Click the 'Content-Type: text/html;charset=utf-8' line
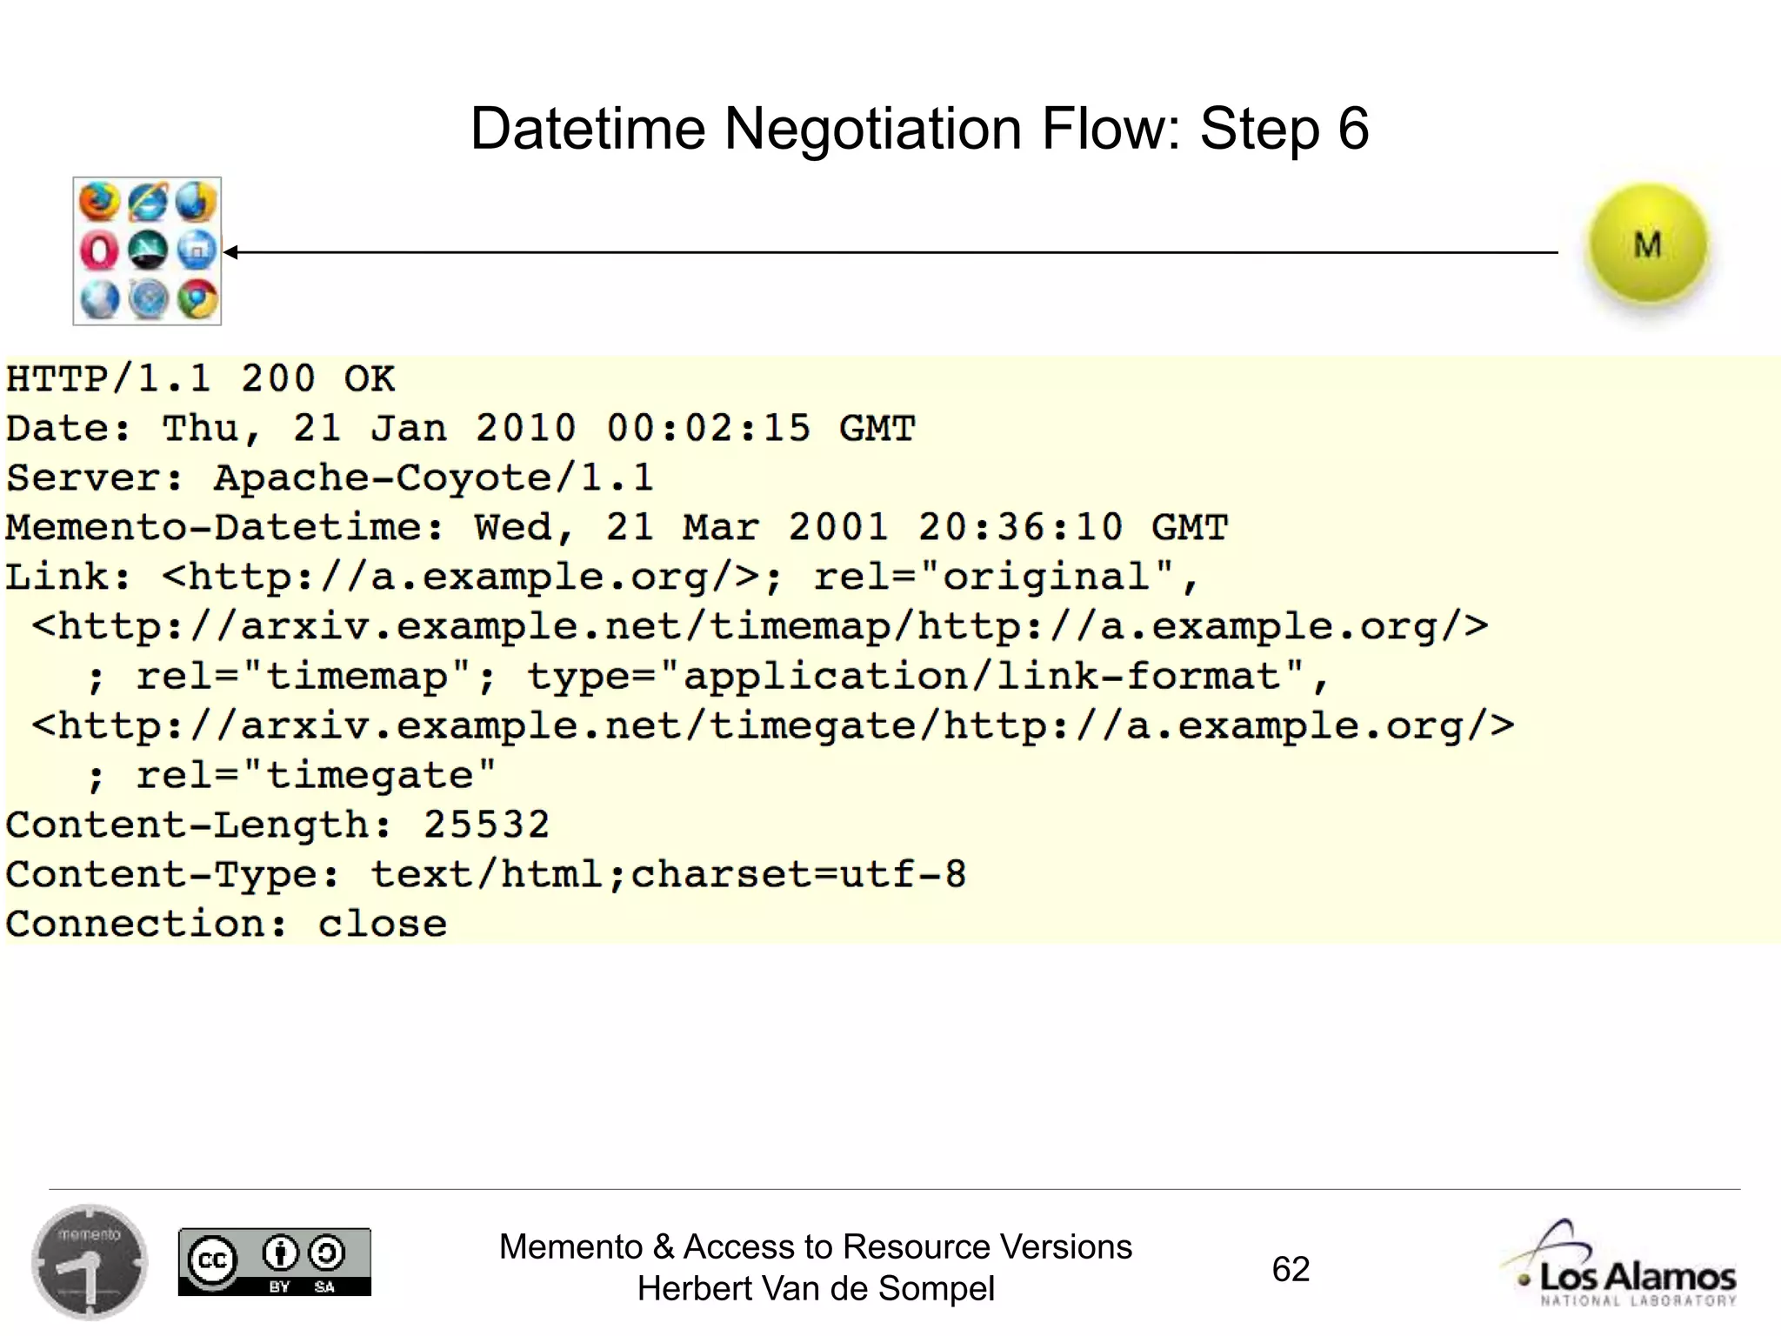 [486, 875]
